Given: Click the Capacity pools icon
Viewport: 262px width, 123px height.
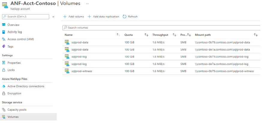Looking at the screenshot, I should tap(4, 110).
